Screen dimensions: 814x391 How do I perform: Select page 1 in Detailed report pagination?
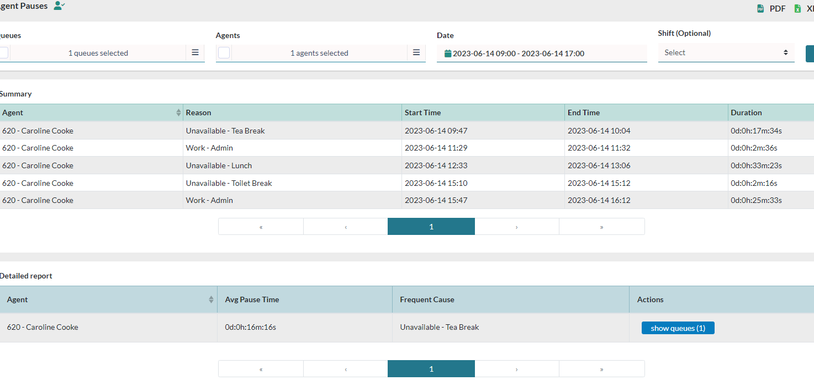coord(431,369)
